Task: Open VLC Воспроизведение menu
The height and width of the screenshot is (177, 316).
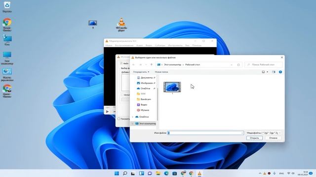Action: [124, 46]
